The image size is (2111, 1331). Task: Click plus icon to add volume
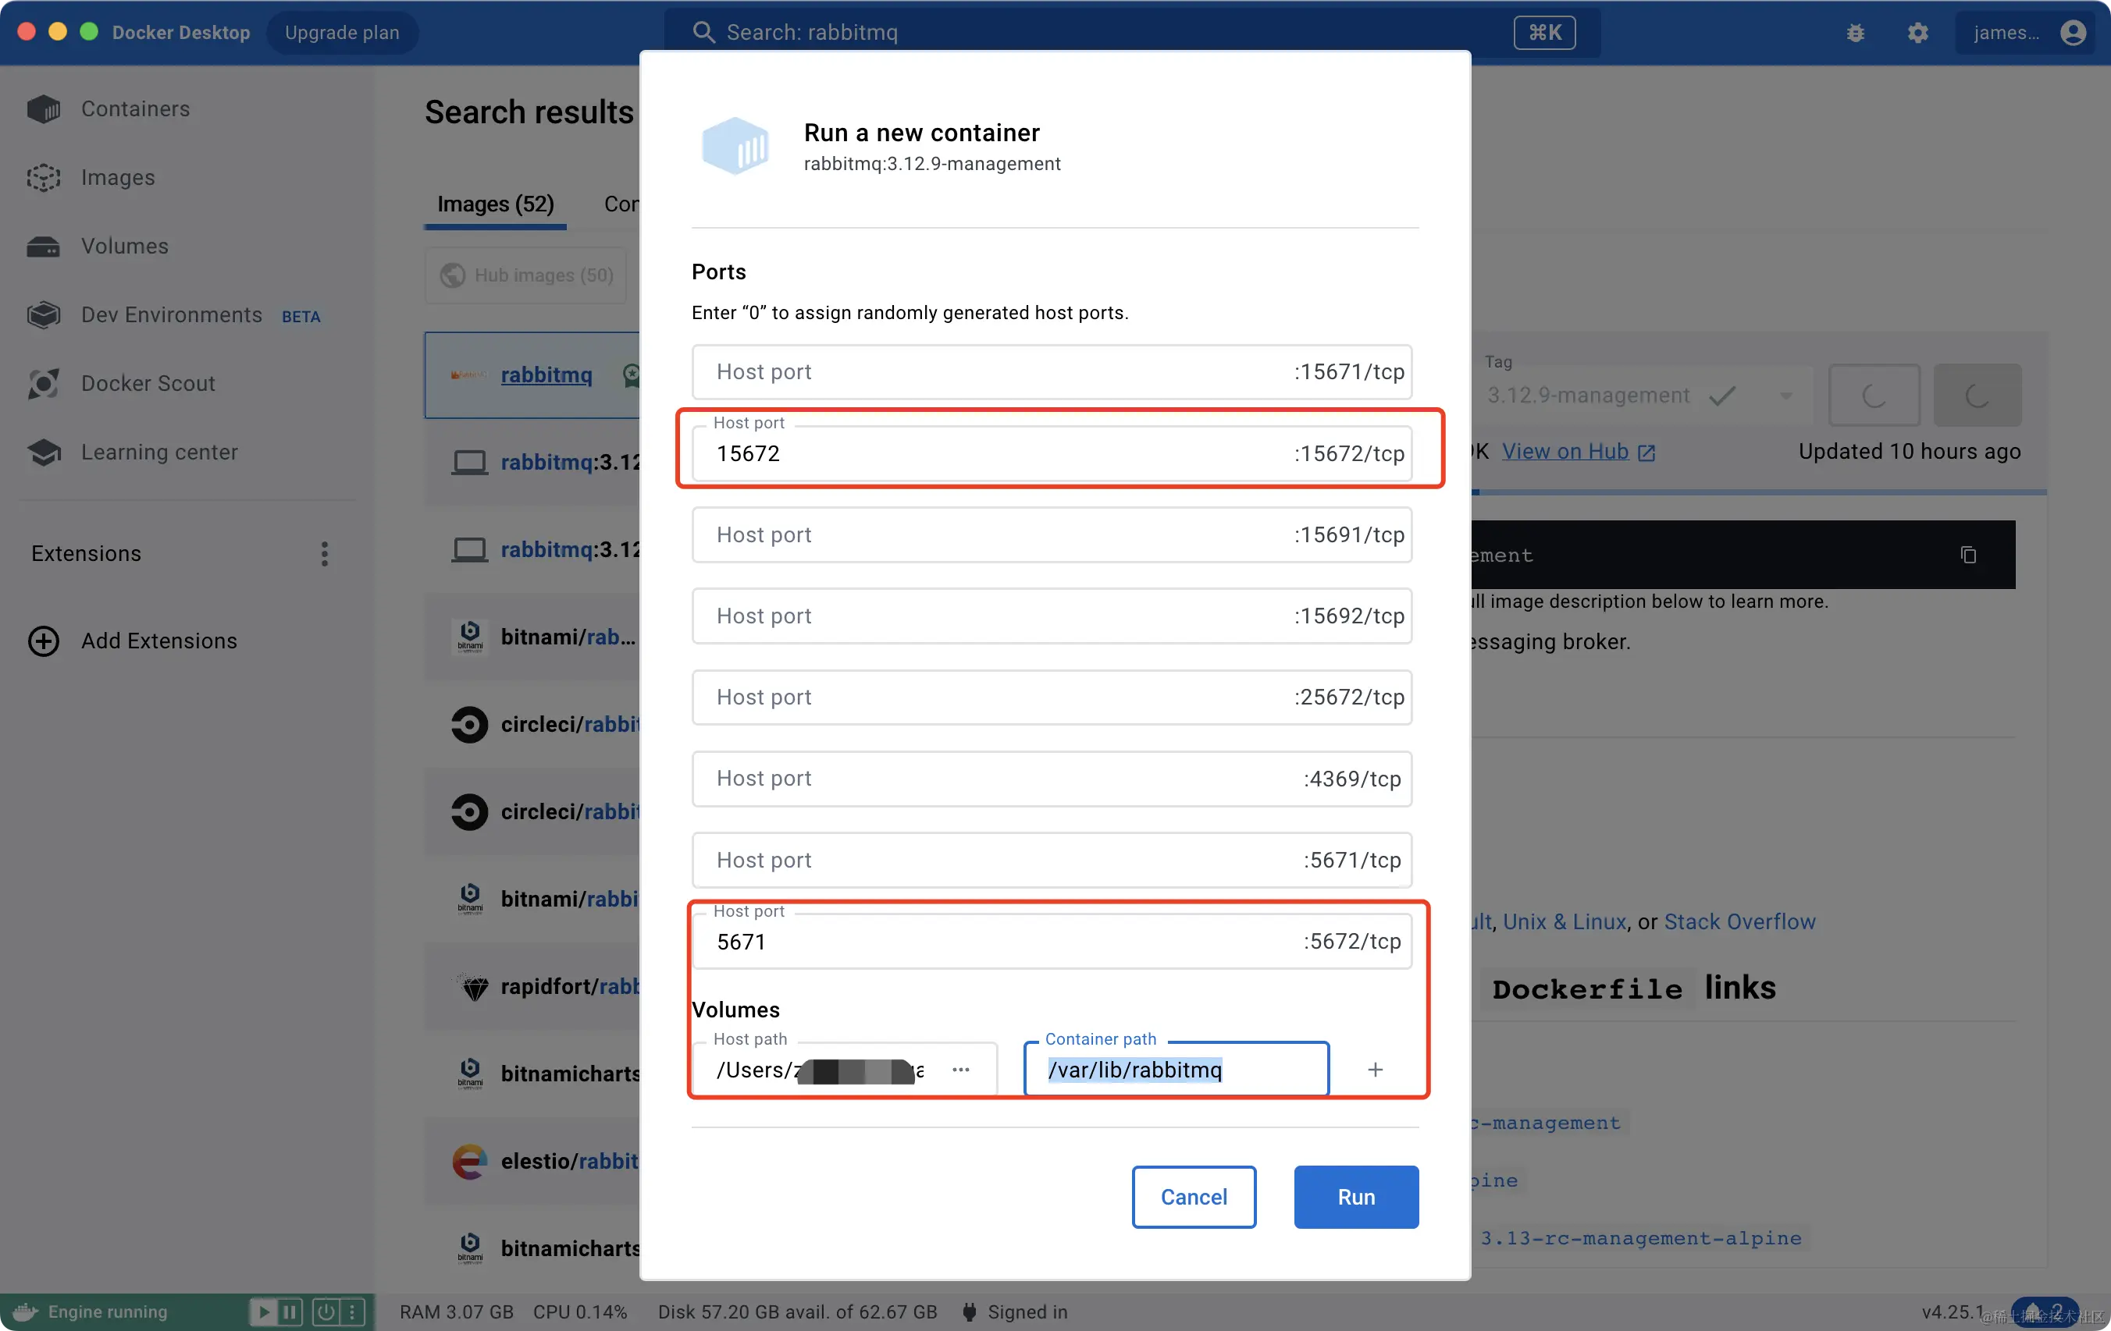click(1375, 1069)
